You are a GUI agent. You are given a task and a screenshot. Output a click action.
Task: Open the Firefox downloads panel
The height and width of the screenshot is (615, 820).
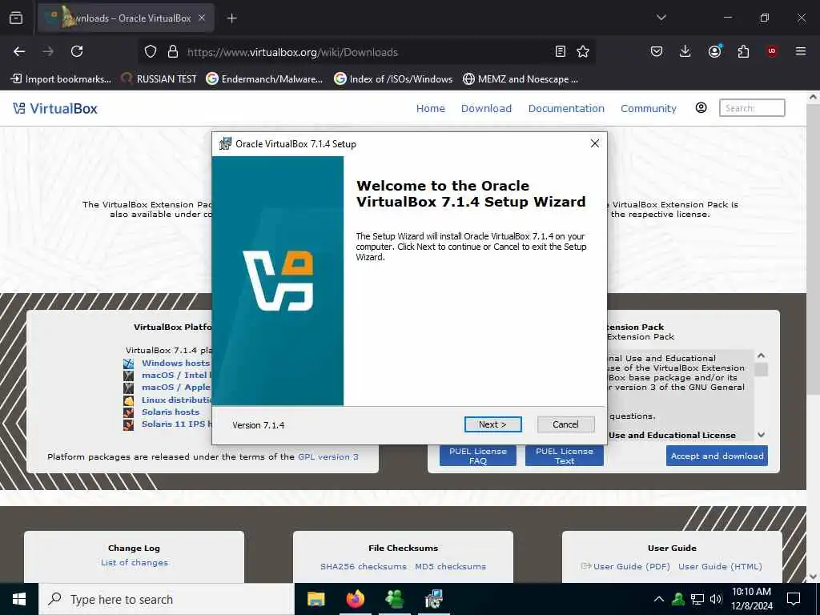point(685,51)
